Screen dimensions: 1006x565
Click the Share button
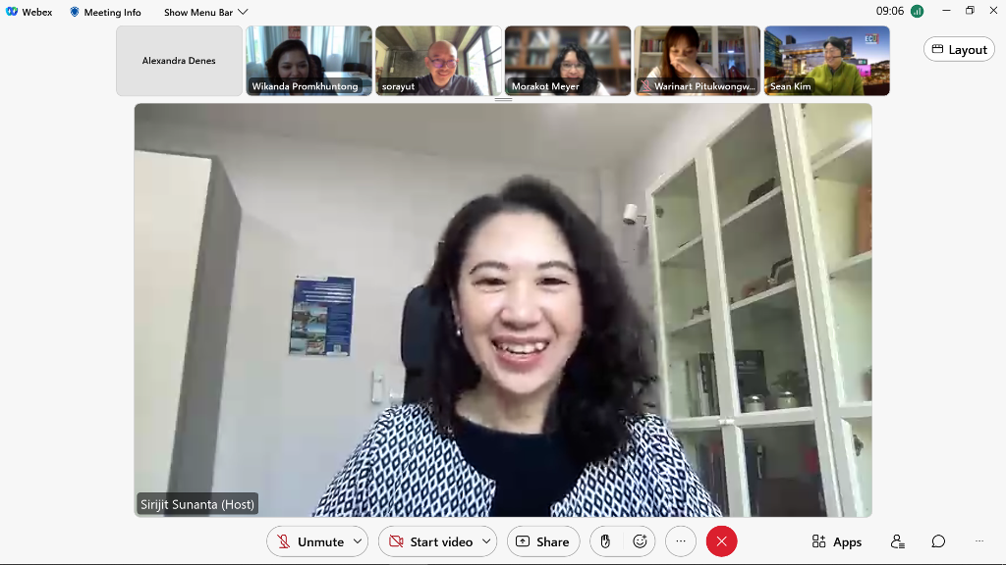click(x=542, y=541)
